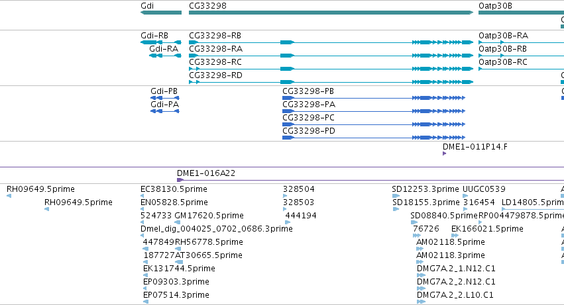564x305 pixels.
Task: Select feature 316454
Action: (x=479, y=202)
